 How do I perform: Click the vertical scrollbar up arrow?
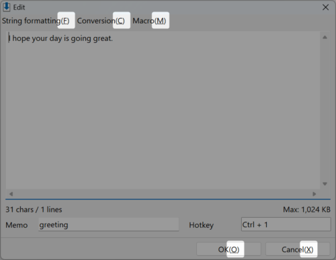pos(325,38)
